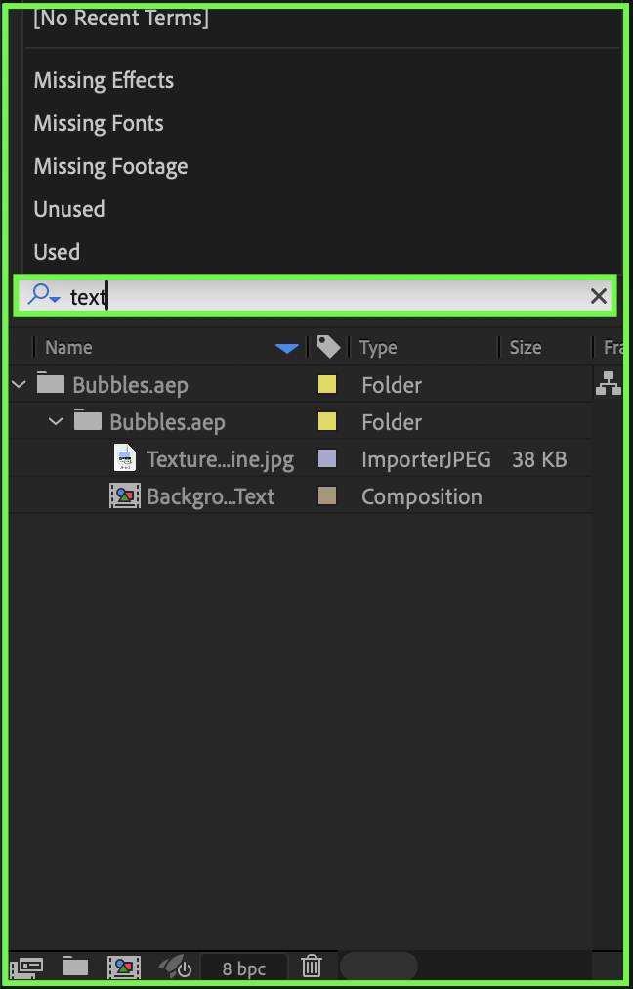This screenshot has height=989, width=633.
Task: Create a new folder with the folder icon
Action: 75,967
